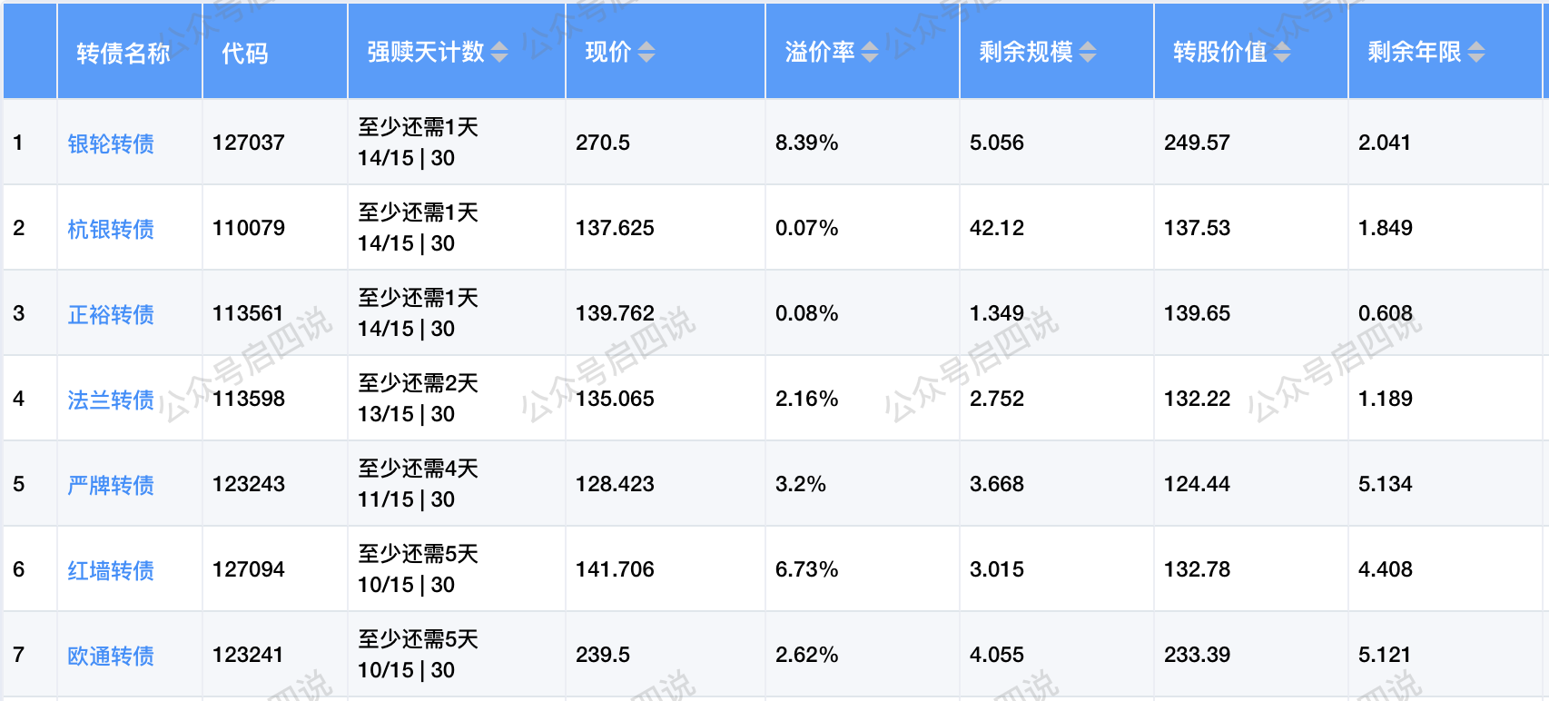Select bond code 110079 cell
This screenshot has height=701, width=1549.
[249, 228]
